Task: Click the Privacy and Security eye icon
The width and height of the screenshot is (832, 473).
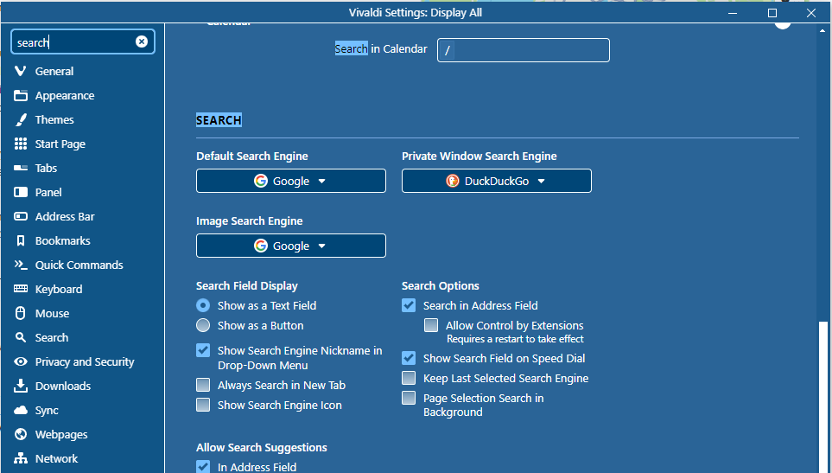Action: 20,361
